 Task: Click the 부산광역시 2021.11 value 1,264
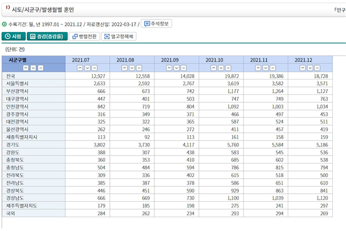click(277, 91)
